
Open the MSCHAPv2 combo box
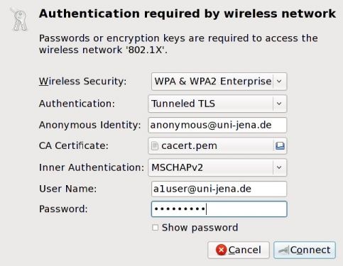(x=217, y=167)
